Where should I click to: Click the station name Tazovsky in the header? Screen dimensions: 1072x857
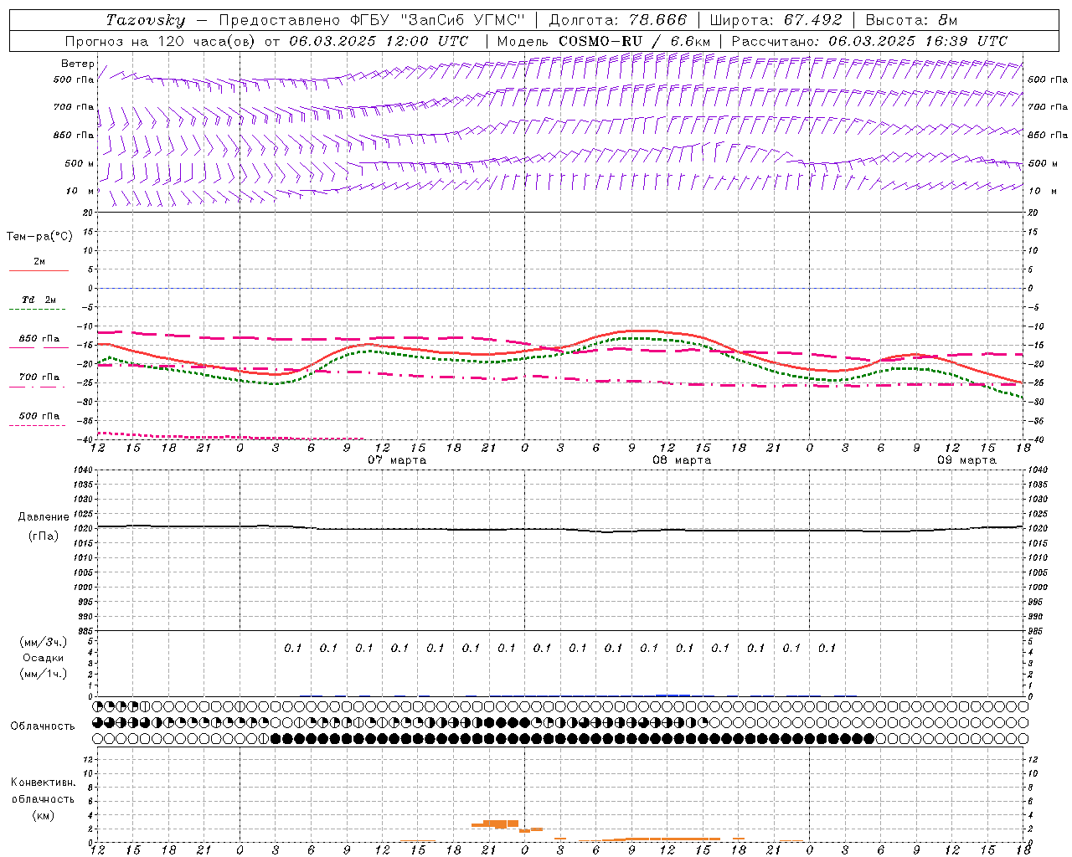146,20
